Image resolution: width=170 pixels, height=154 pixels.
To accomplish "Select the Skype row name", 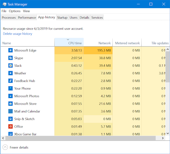I will tap(19, 58).
